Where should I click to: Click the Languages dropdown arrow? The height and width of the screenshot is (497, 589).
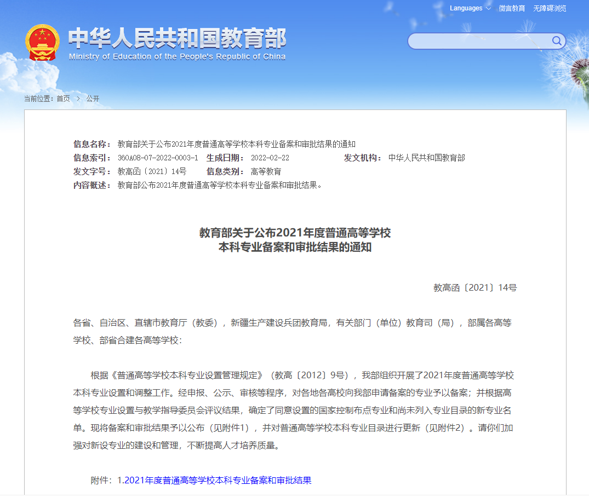pyautogui.click(x=488, y=8)
